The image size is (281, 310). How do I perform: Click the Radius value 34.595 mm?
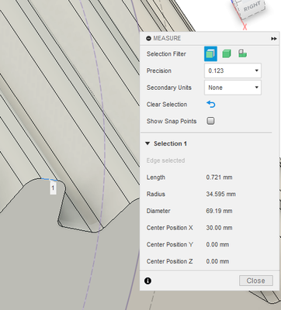coord(220,194)
